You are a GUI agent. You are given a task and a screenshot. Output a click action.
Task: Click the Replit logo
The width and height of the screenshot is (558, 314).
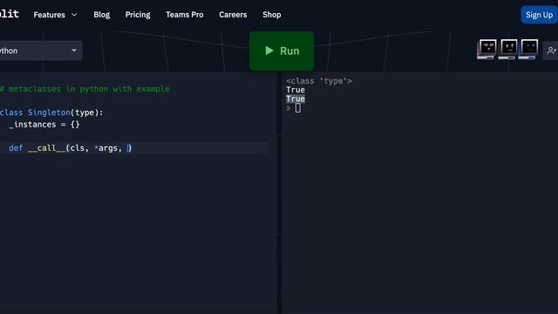[x=9, y=14]
